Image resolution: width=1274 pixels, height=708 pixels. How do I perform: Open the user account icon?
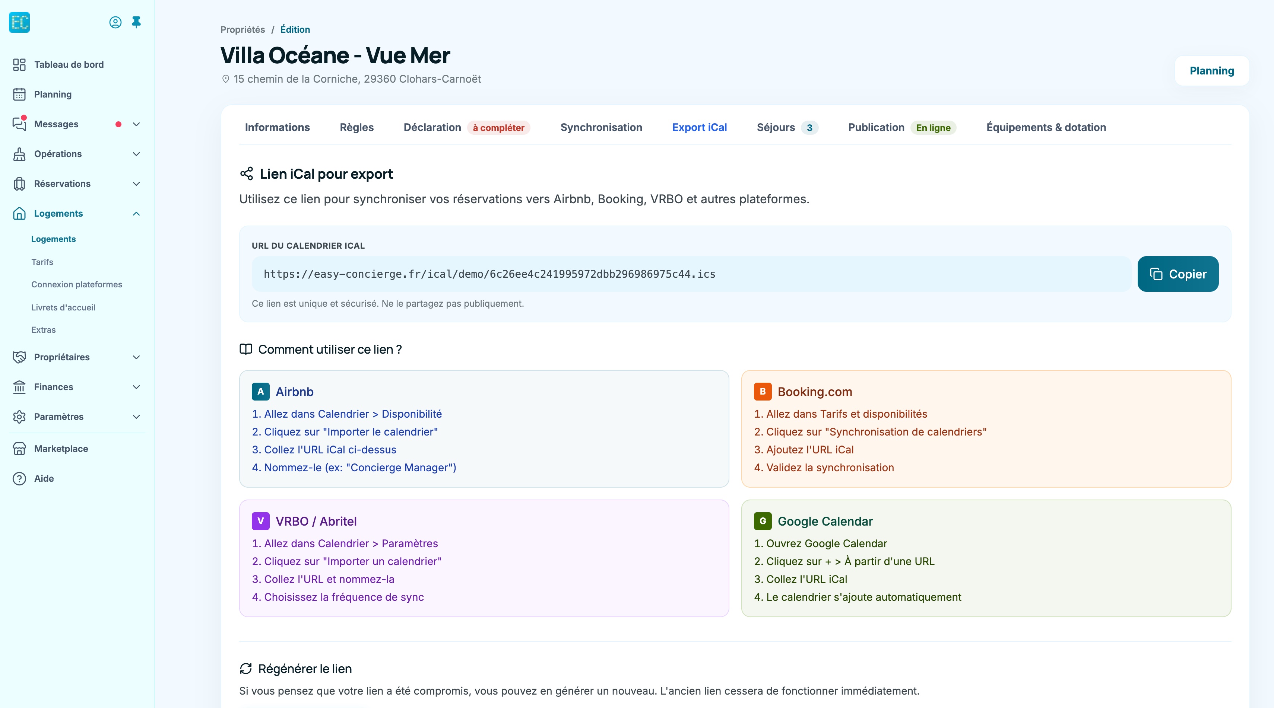point(115,22)
